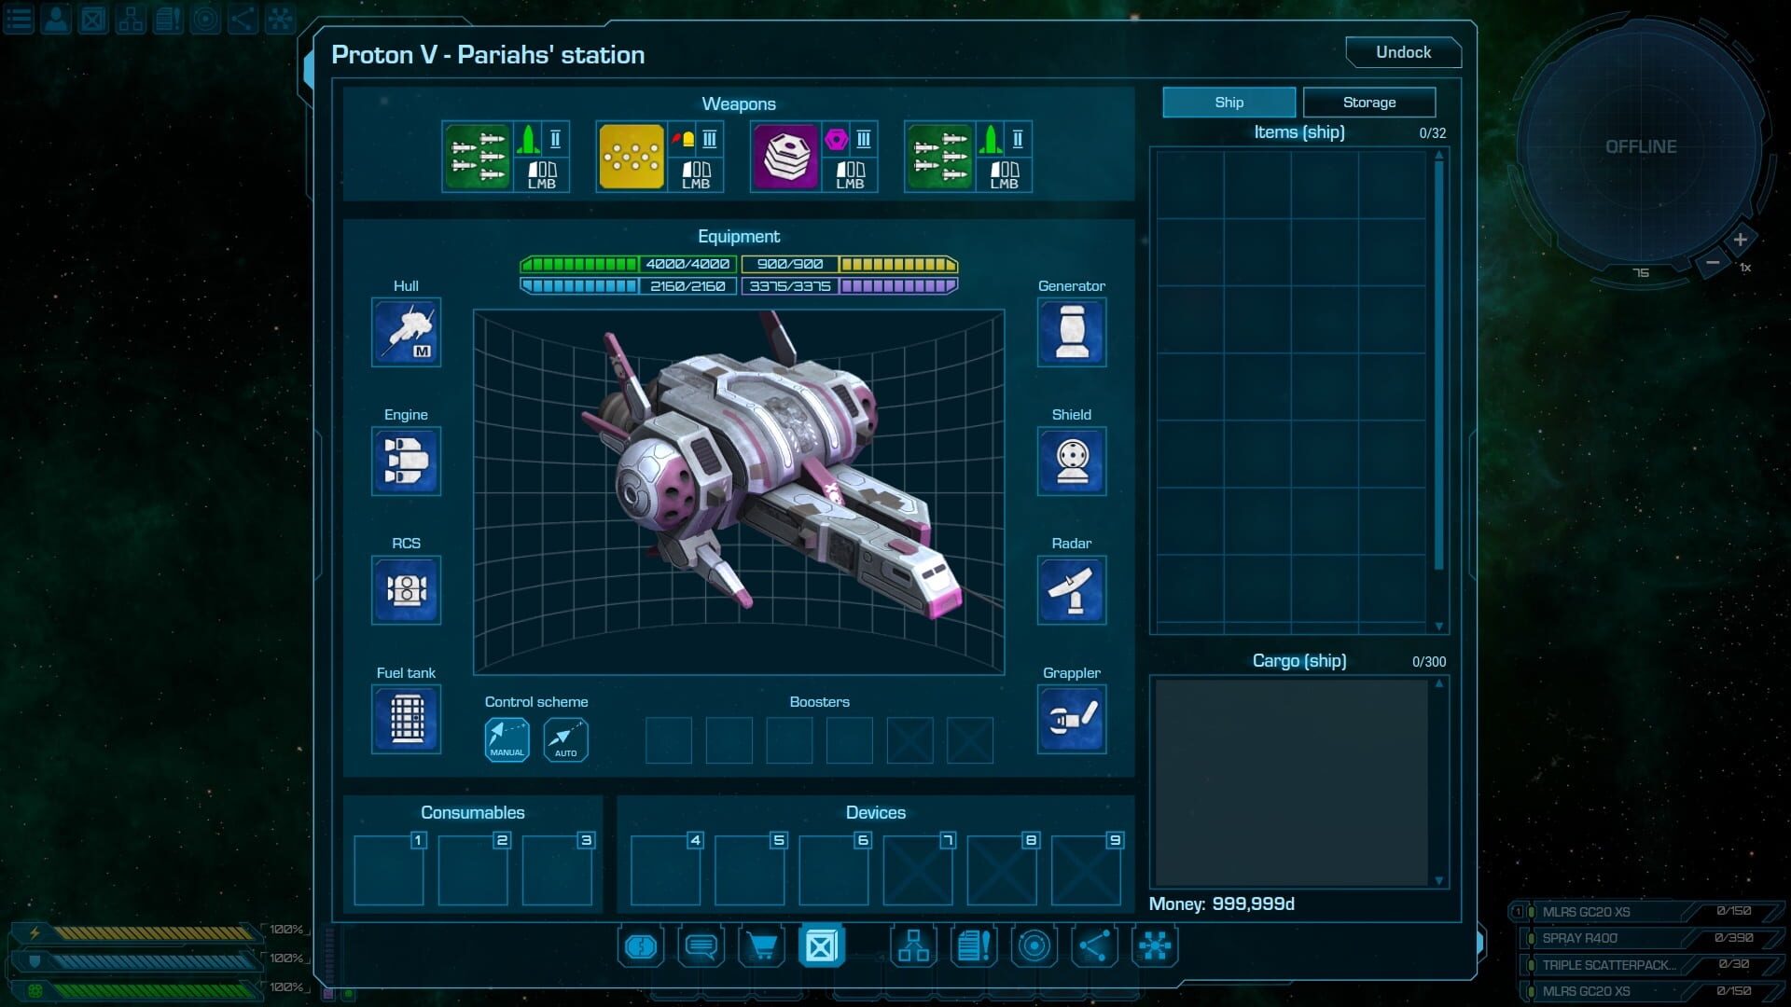Switch to the Storage tab

point(1368,103)
